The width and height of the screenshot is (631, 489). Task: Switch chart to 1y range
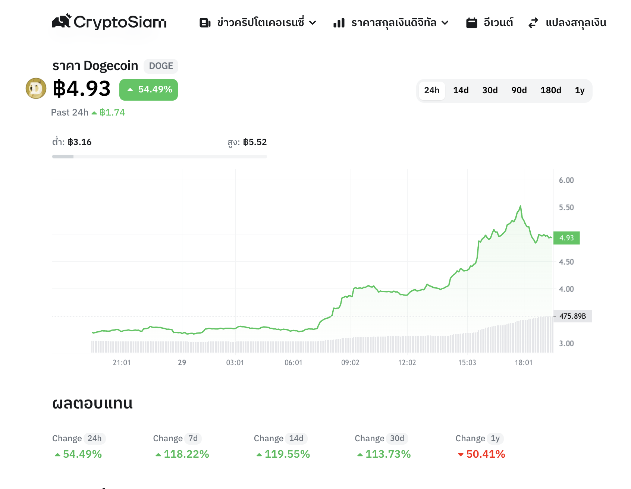point(580,91)
